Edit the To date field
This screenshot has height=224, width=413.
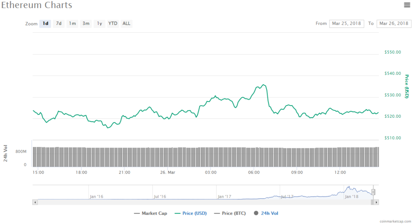[x=394, y=23]
